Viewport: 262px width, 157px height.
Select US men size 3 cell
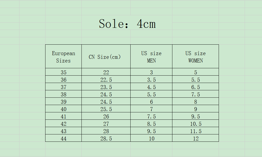[x=151, y=72]
